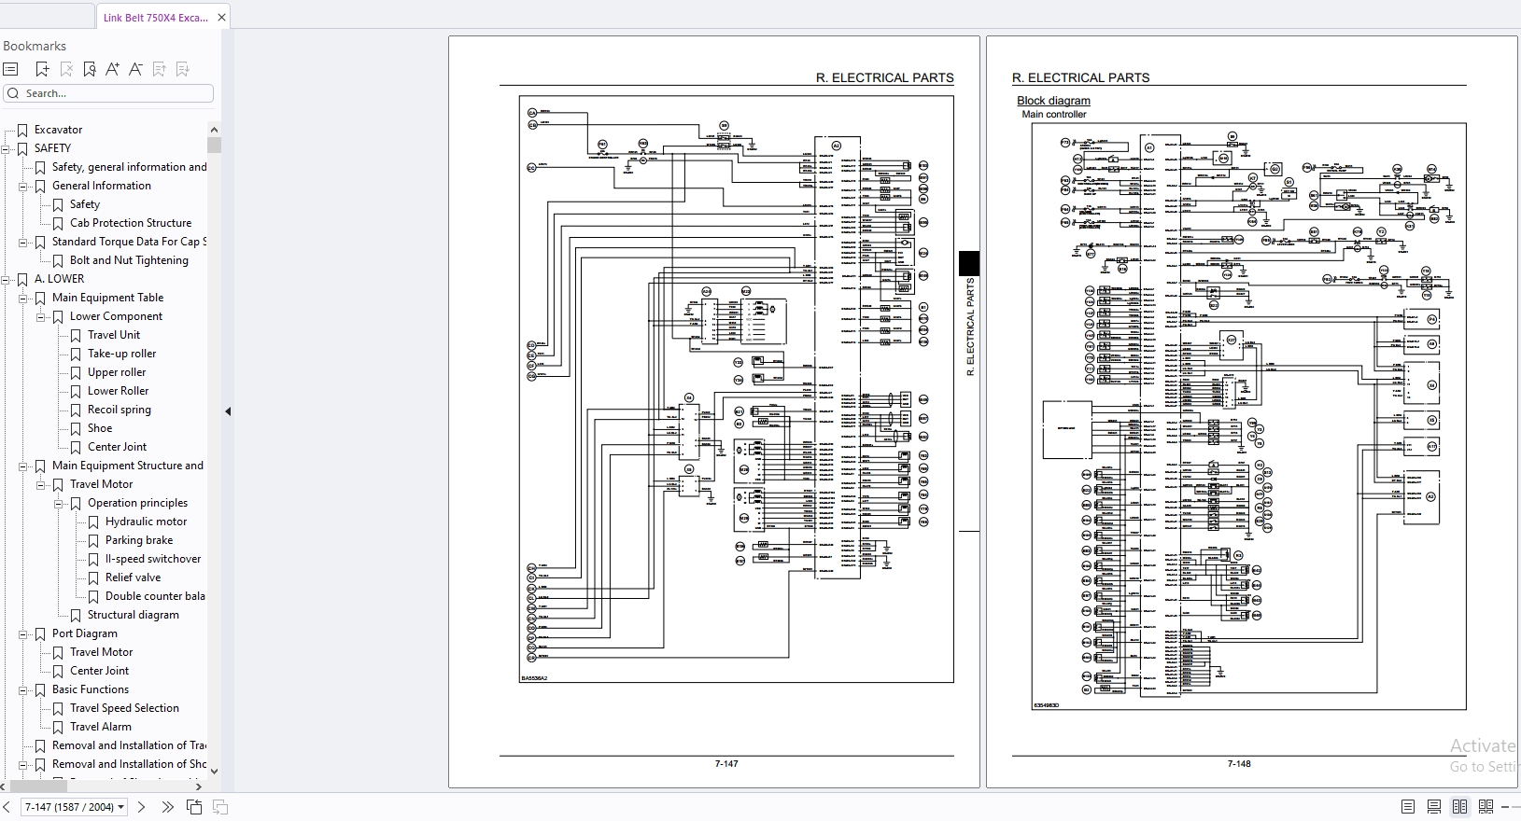Increase bookmark font size with A+ icon

pos(112,69)
